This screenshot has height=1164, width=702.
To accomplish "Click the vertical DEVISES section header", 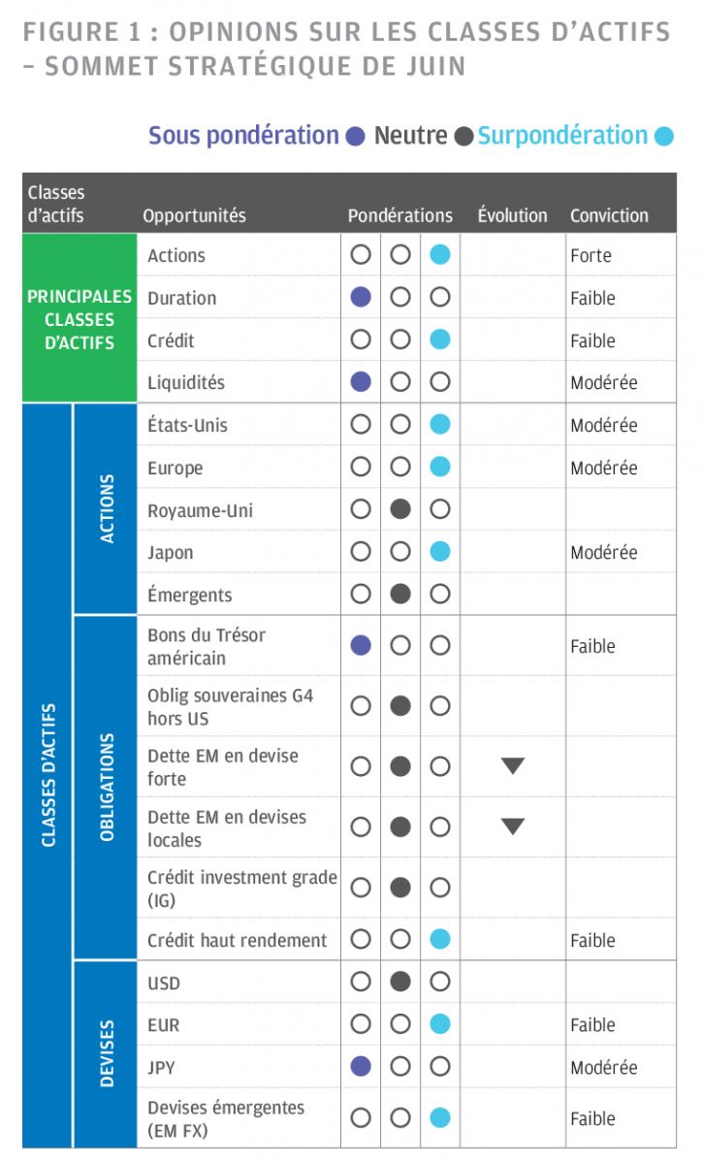I will click(107, 1052).
